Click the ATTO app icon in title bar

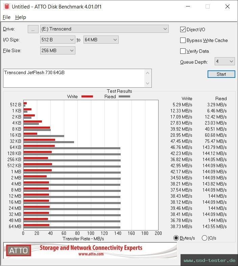[7, 6]
